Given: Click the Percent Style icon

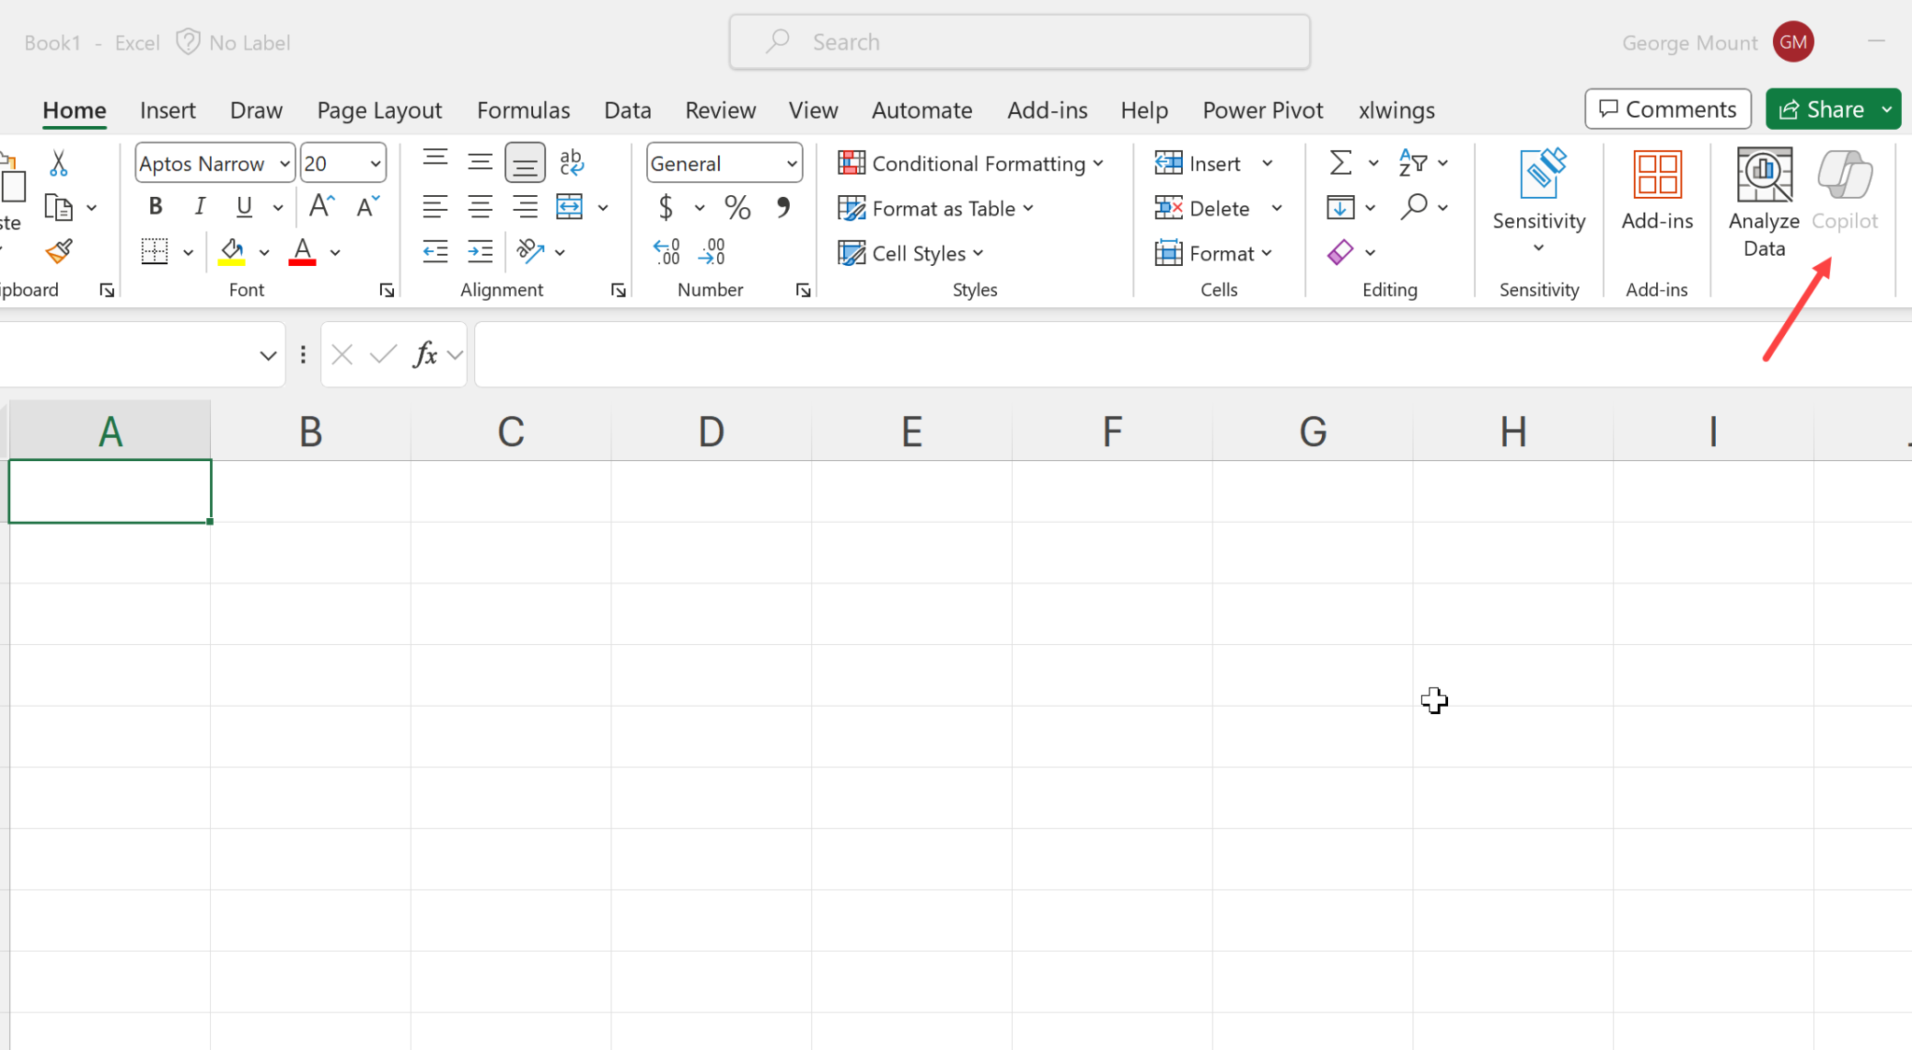Looking at the screenshot, I should coord(738,207).
